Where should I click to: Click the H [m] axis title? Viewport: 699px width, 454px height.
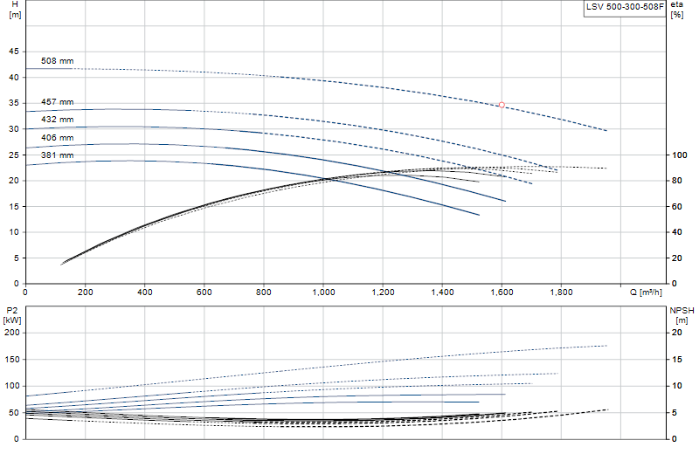pos(15,10)
